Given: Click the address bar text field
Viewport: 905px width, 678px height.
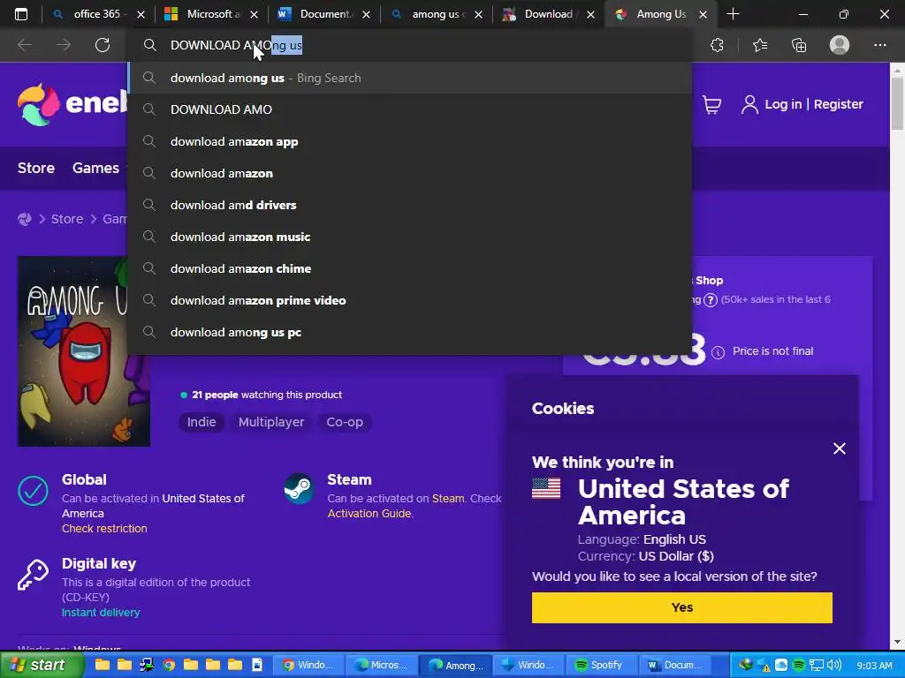Looking at the screenshot, I should [409, 45].
